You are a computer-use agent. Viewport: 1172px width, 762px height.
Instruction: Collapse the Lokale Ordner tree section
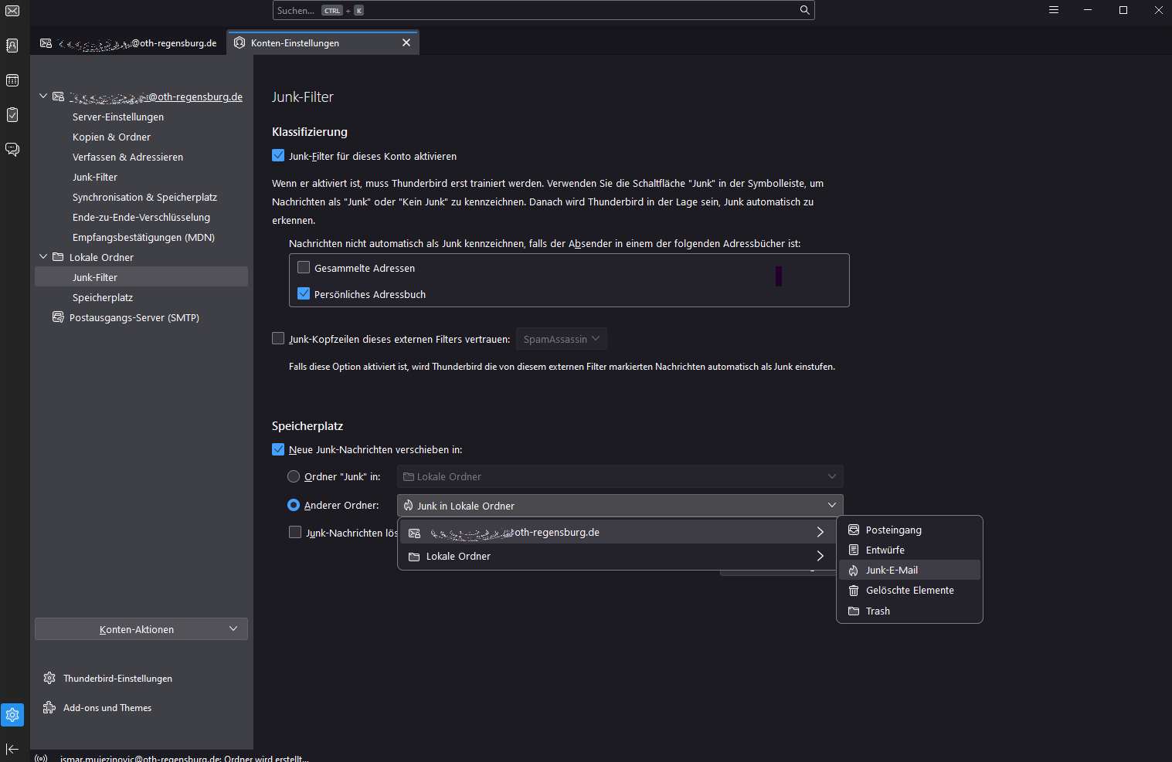[x=43, y=257]
